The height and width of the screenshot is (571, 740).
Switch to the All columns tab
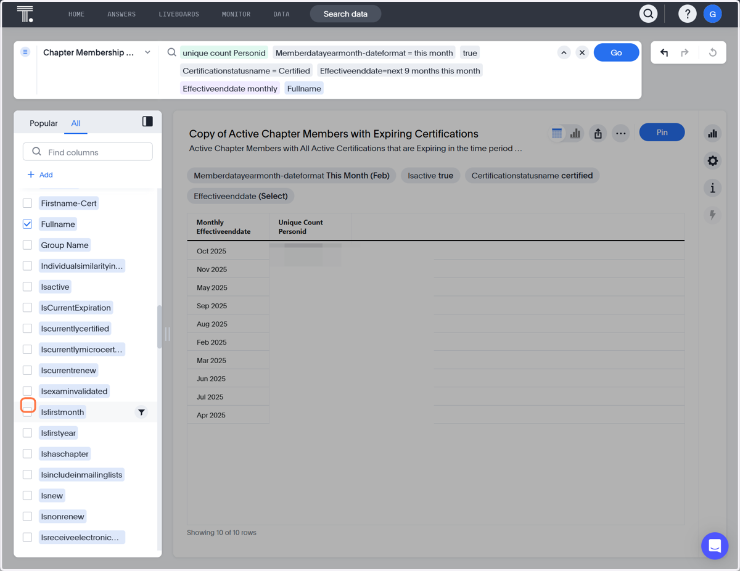tap(76, 123)
